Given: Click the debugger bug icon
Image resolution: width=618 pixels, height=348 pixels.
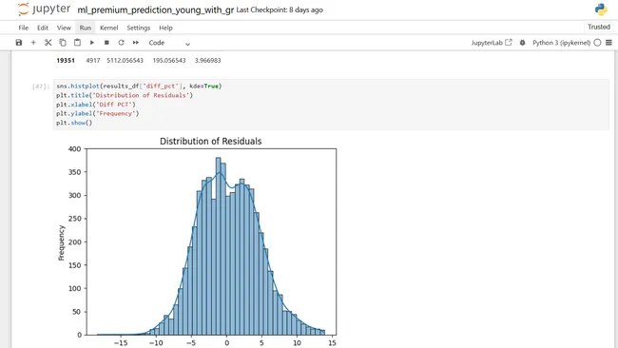Looking at the screenshot, I should pos(522,43).
